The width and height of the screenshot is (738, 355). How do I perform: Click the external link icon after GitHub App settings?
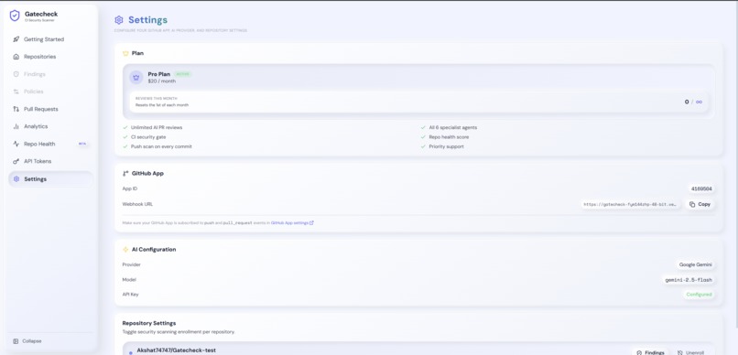[x=311, y=223]
